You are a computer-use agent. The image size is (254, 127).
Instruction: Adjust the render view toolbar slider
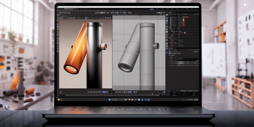point(70,18)
